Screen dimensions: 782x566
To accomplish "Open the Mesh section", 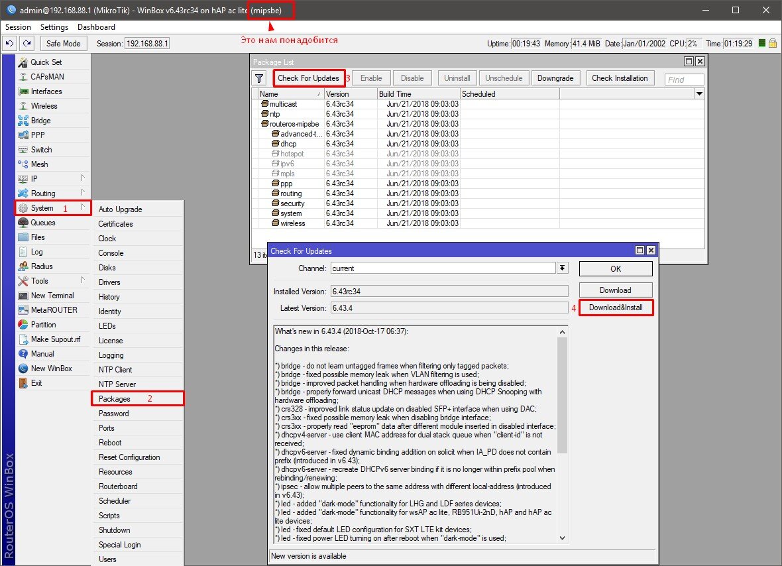I will pos(39,164).
